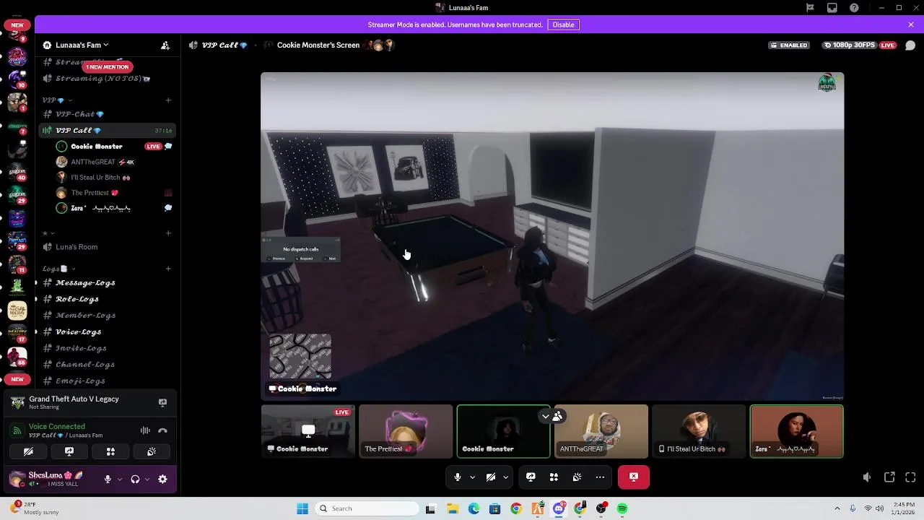Jump to the 1 NEW MENTION pill
The width and height of the screenshot is (924, 520).
tap(107, 66)
